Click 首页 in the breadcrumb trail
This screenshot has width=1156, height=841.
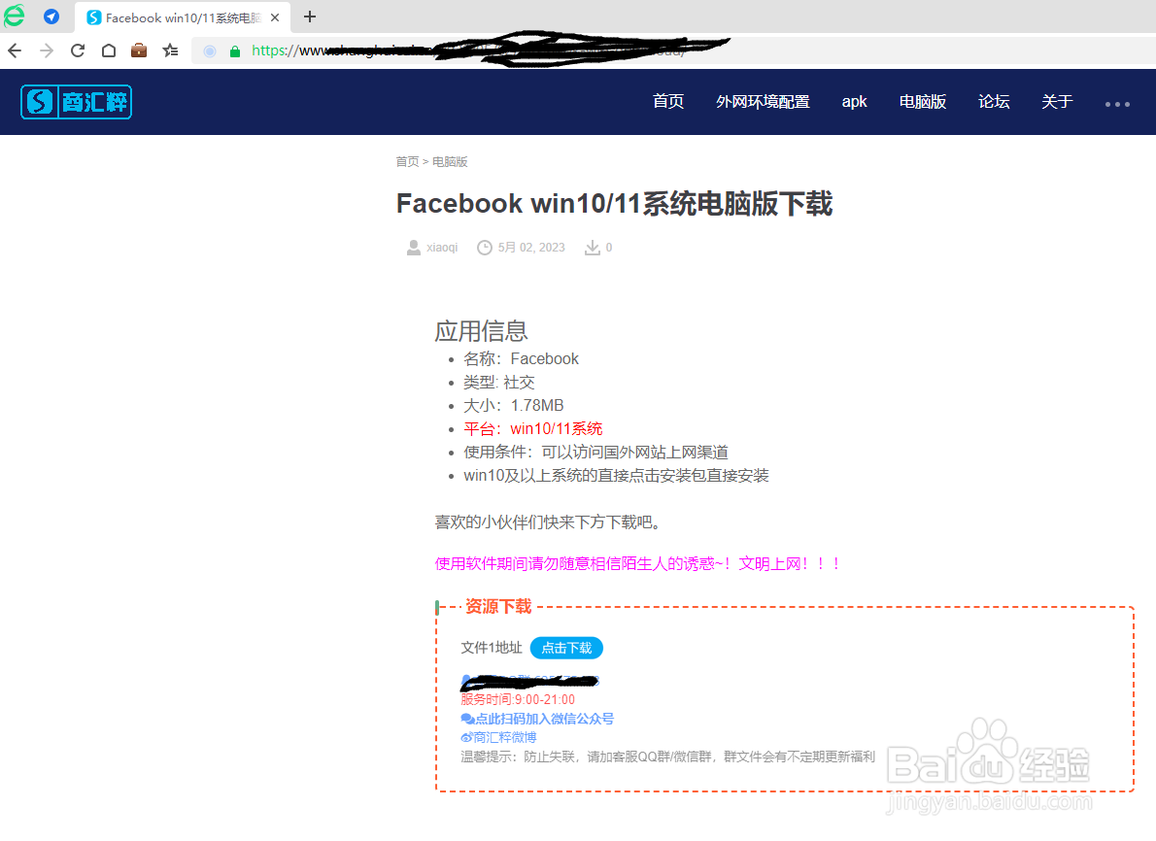[407, 161]
